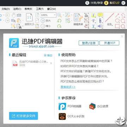Select the 线条 line drawing tool
127x127 pixels.
tap(109, 19)
